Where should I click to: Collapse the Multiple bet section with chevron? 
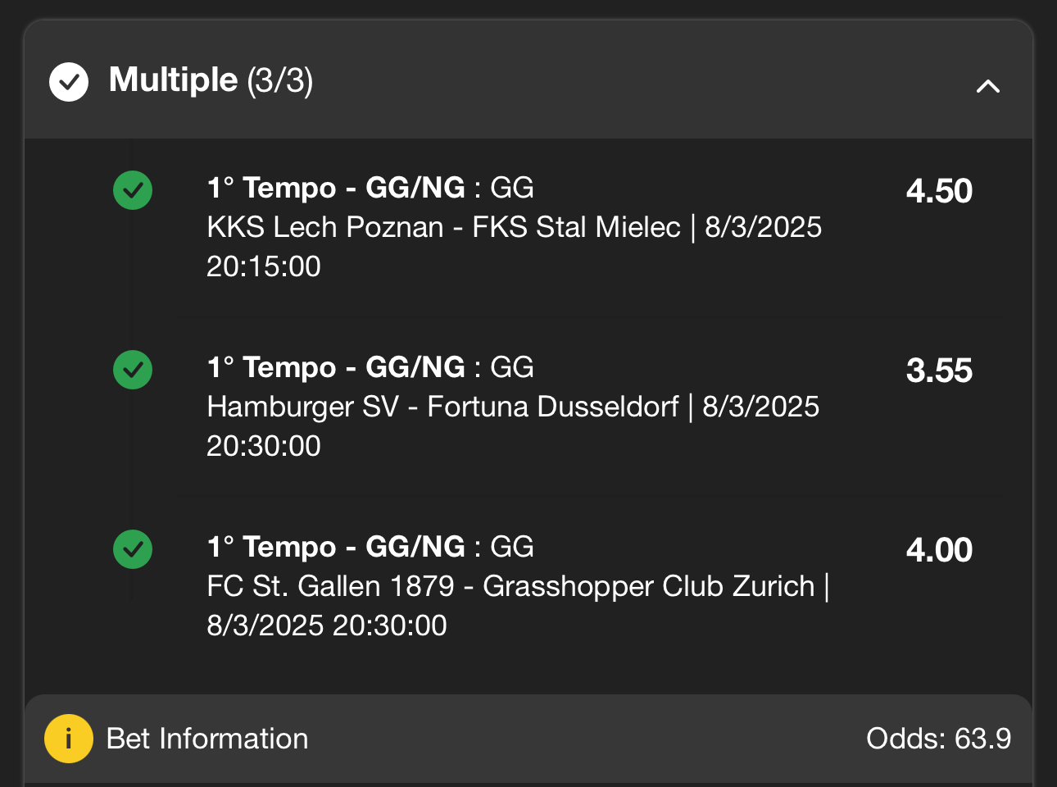(988, 86)
